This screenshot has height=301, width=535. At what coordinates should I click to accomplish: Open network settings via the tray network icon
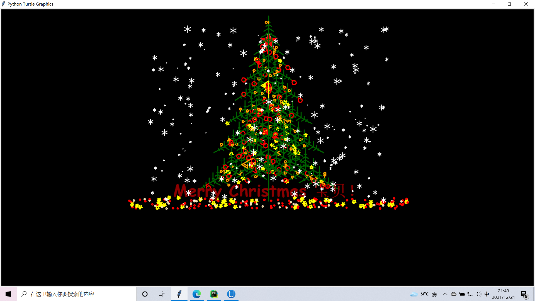pos(470,294)
